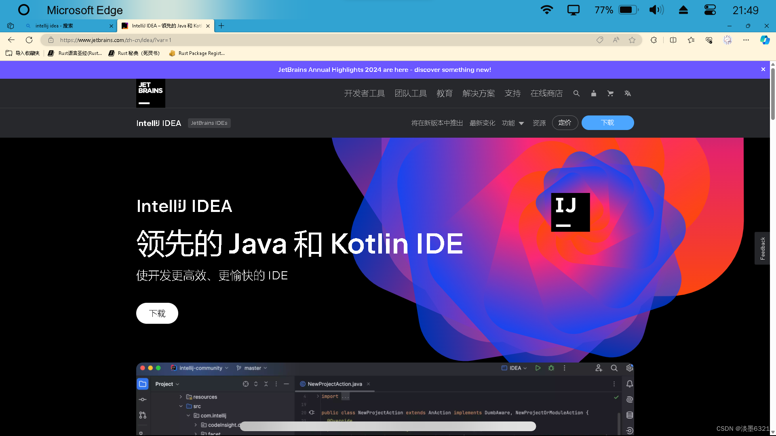Open the Annual Highlights 2024 banner link
The height and width of the screenshot is (436, 776).
384,70
